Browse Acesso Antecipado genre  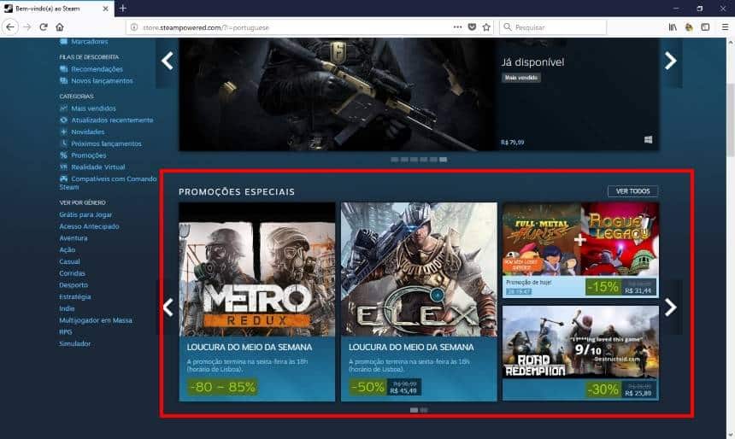tap(89, 226)
